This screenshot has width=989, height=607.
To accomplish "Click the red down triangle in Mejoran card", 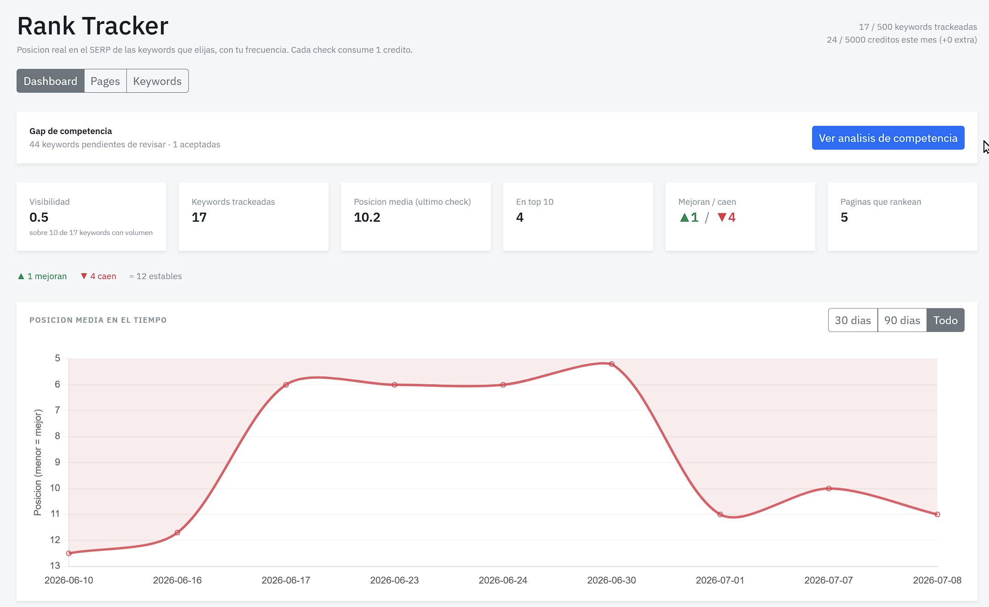I will point(722,218).
